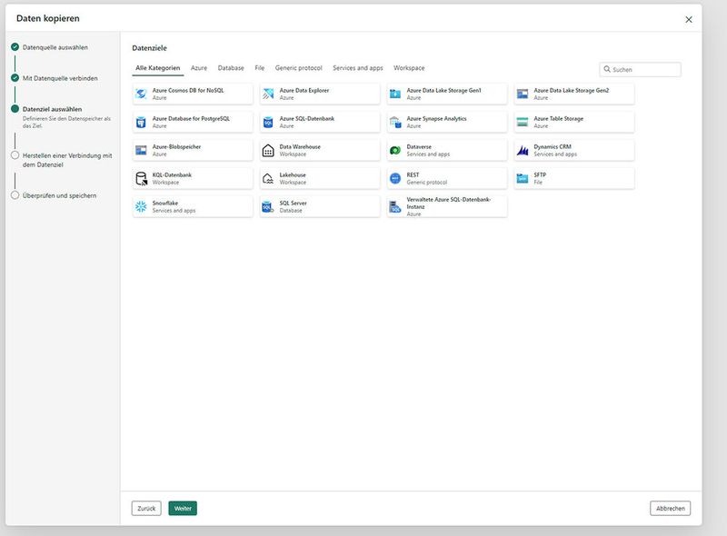727x536 pixels.
Task: Switch to the Azure category tab
Action: click(199, 68)
